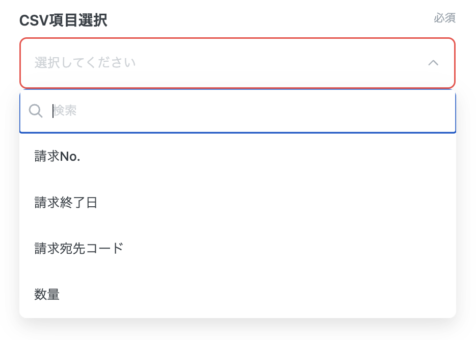The image size is (476, 340).
Task: Click the upward caret in the select box
Action: pos(433,63)
